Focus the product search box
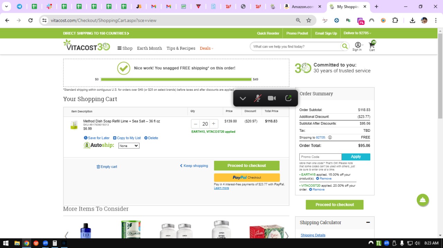The width and height of the screenshot is (443, 248). tap(296, 47)
